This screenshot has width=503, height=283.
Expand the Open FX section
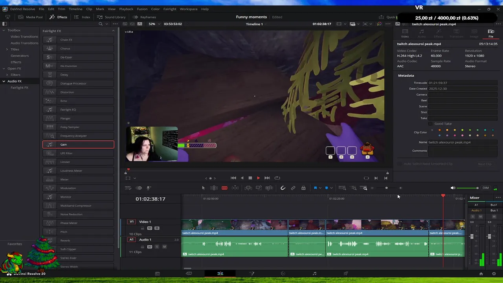[4, 68]
